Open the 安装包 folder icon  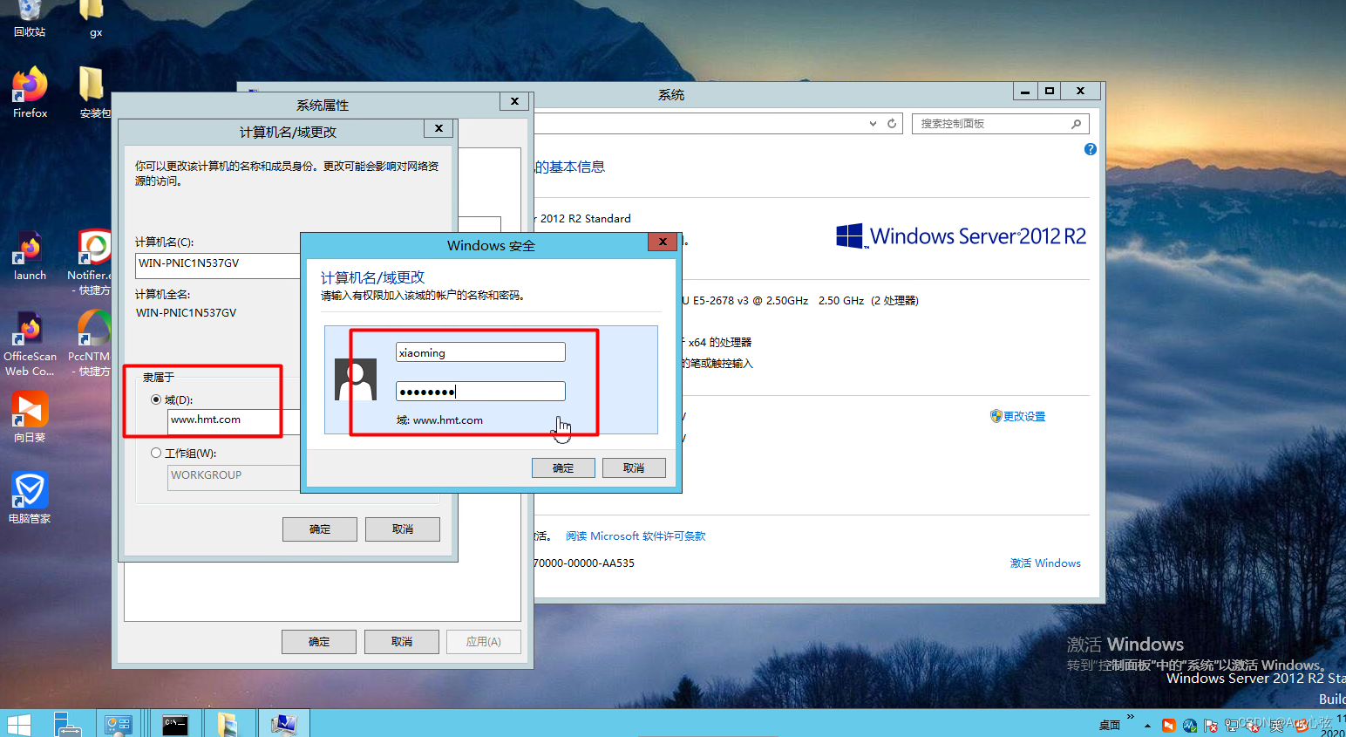click(x=93, y=92)
